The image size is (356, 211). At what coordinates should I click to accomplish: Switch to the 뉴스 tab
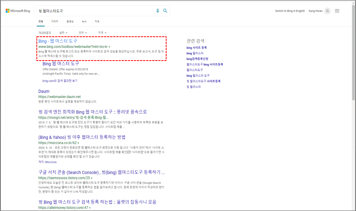coord(84,22)
